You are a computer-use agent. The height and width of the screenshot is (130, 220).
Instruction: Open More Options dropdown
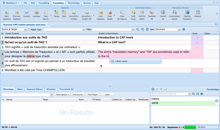click(x=62, y=94)
